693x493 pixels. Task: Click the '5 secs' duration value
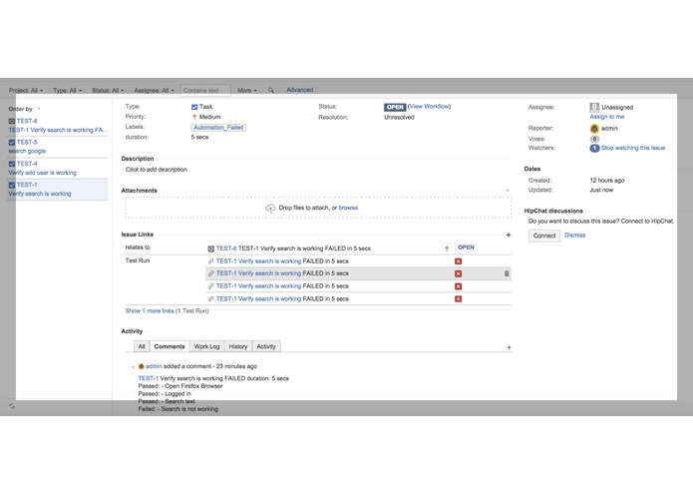click(199, 137)
